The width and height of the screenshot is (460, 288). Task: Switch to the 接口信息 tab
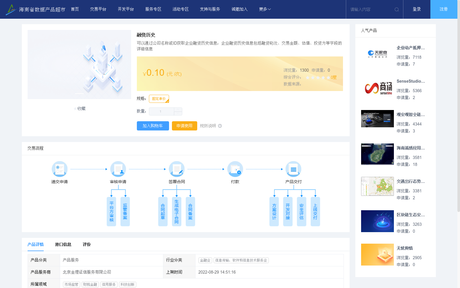(x=63, y=245)
